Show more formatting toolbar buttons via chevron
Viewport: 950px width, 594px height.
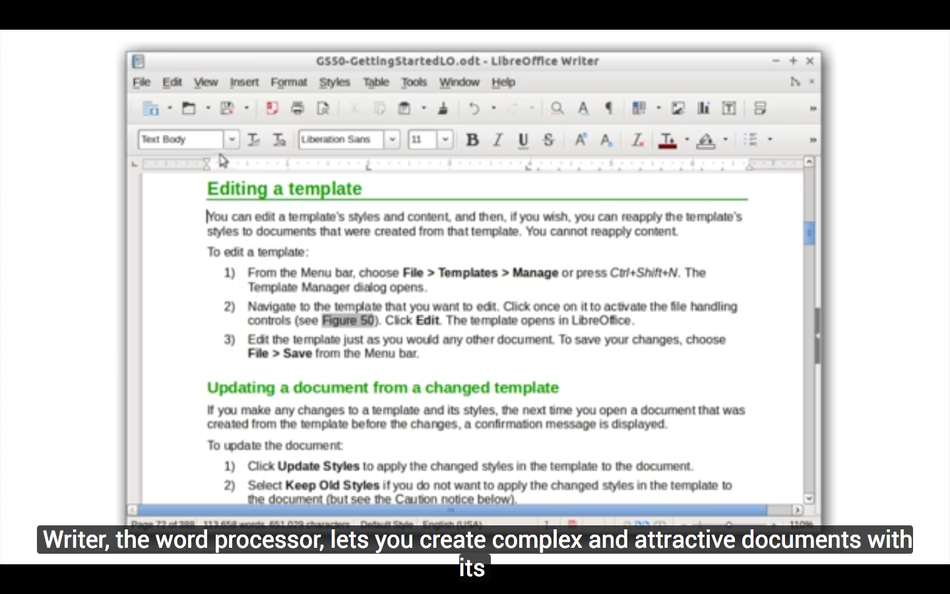point(813,140)
